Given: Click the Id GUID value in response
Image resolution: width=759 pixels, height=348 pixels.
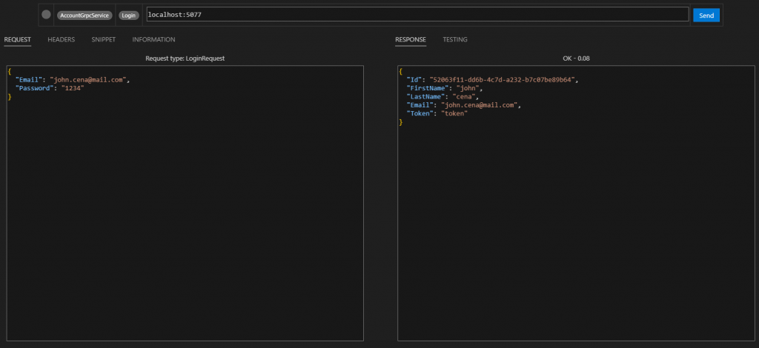Looking at the screenshot, I should 502,79.
